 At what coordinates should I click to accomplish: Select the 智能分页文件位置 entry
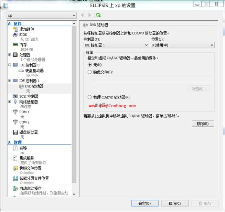(x=34, y=178)
